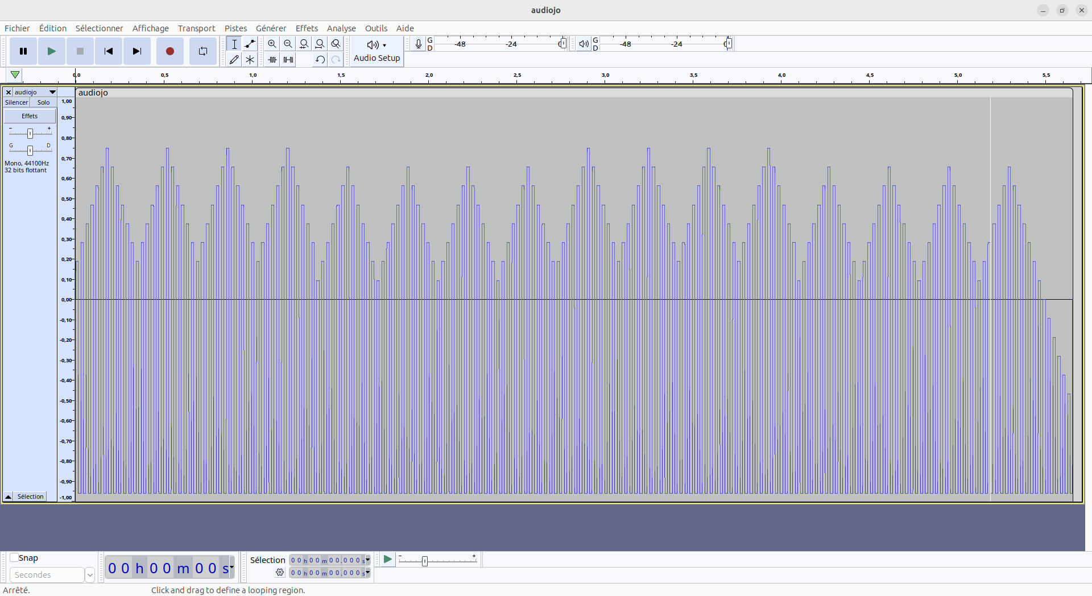
Task: Click the red Record button
Action: 169,51
